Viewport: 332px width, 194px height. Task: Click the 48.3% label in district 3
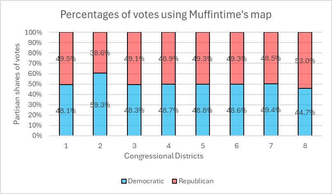(134, 111)
